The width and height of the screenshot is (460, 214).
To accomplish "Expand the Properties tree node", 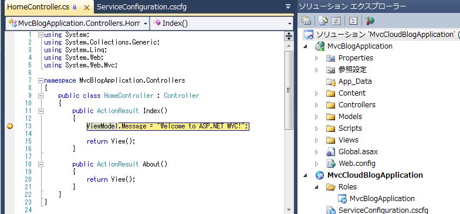I will 316,58.
